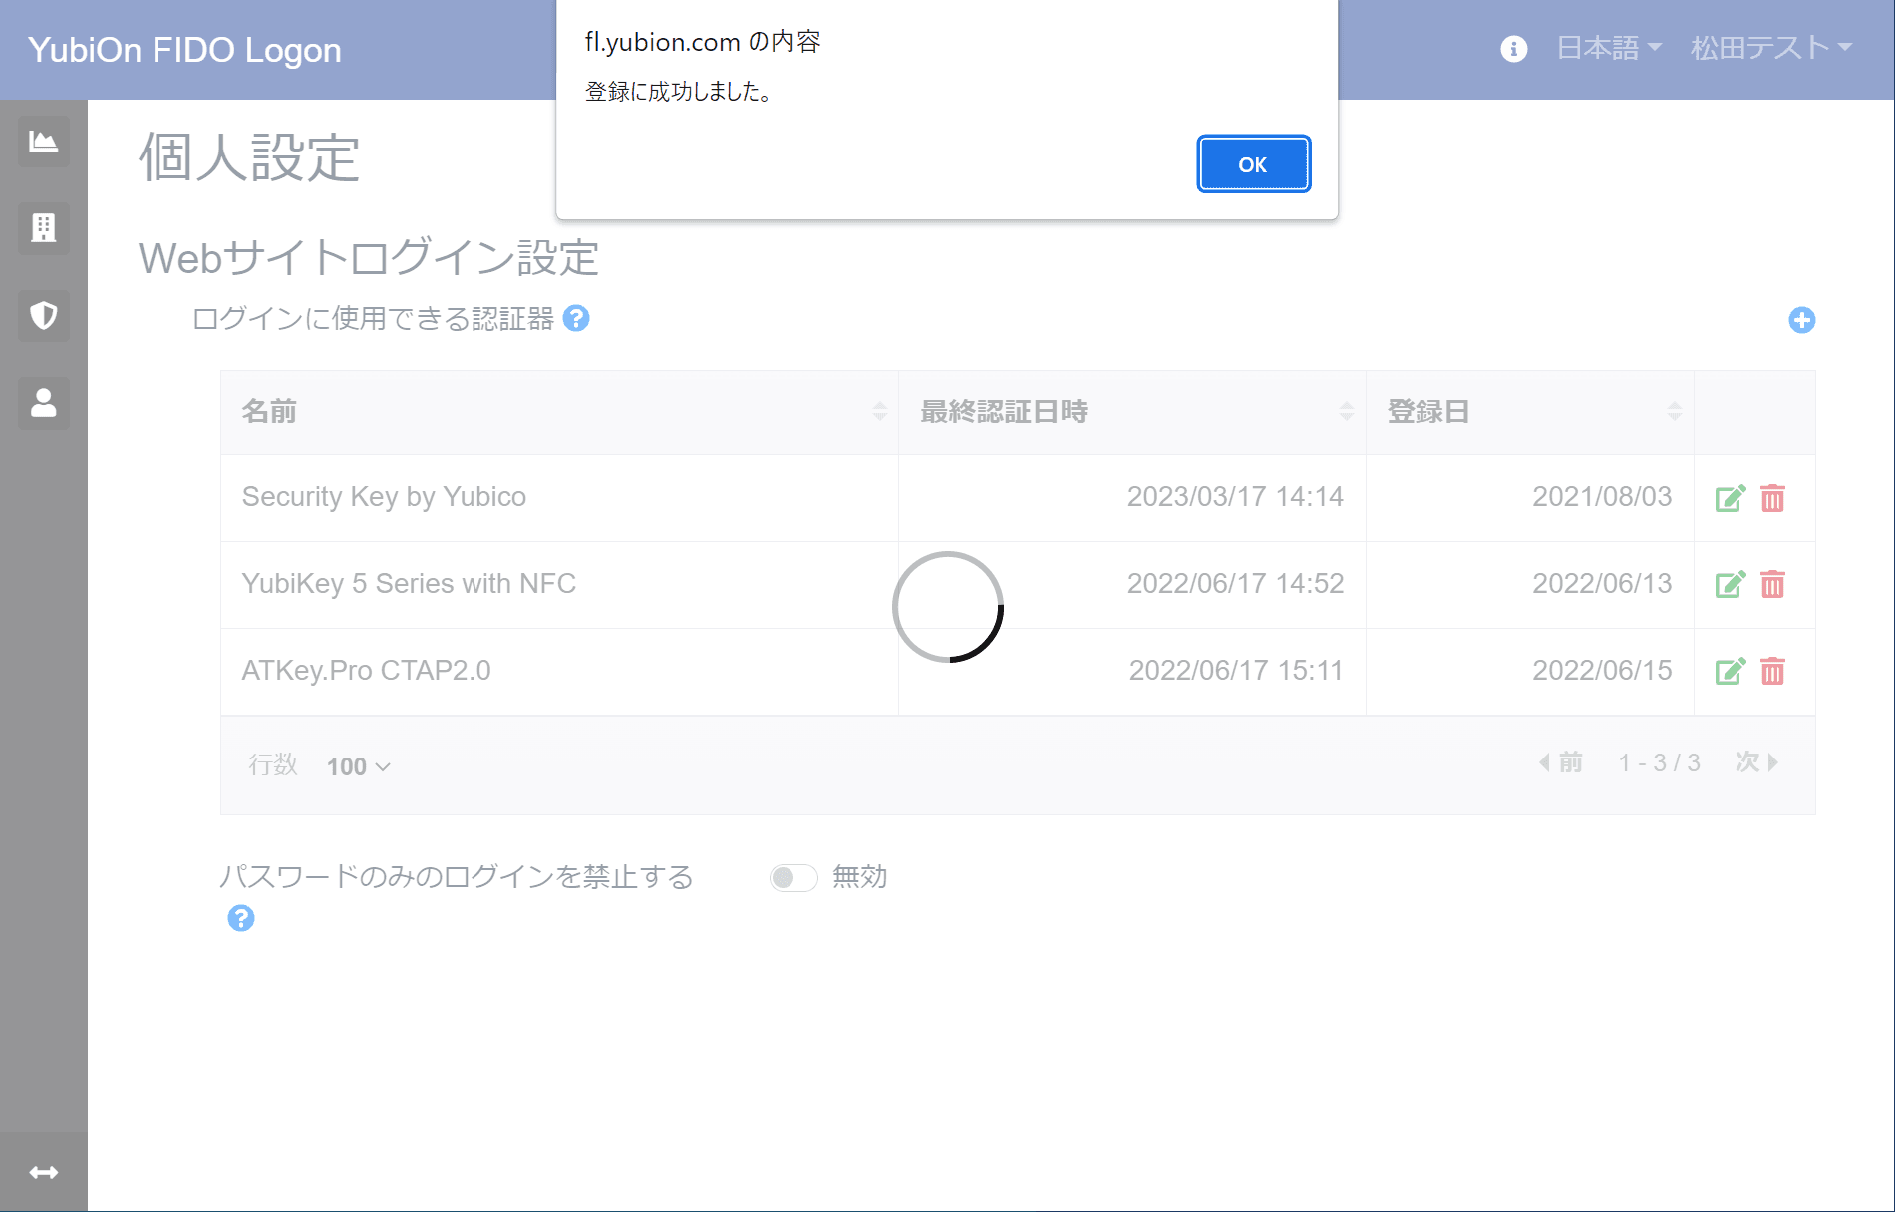Toggle sidebar width with double-arrow icon
Viewport: 1895px width, 1212px height.
pyautogui.click(x=44, y=1172)
